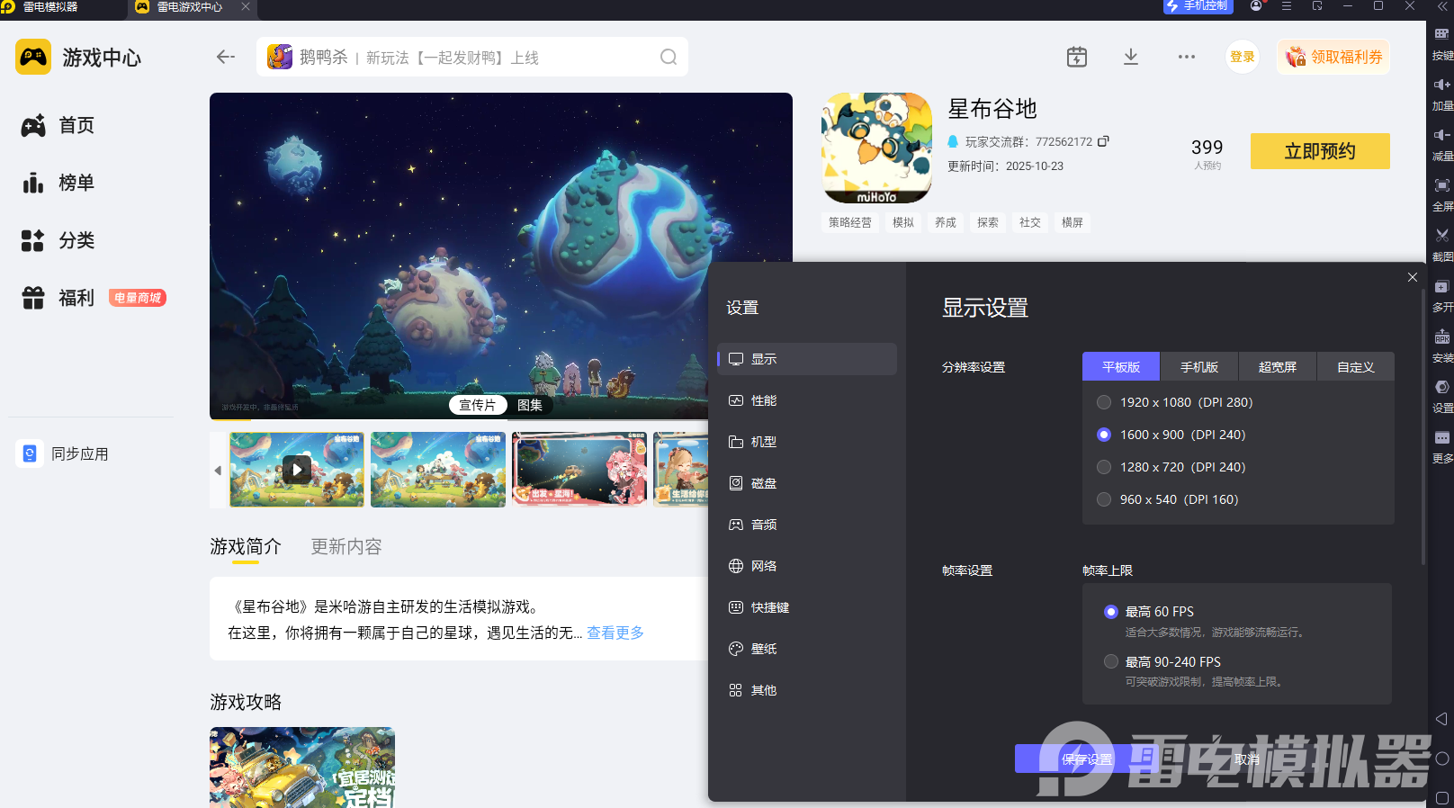The image size is (1454, 808).
Task: Click the search magnifier icon
Action: tap(669, 57)
